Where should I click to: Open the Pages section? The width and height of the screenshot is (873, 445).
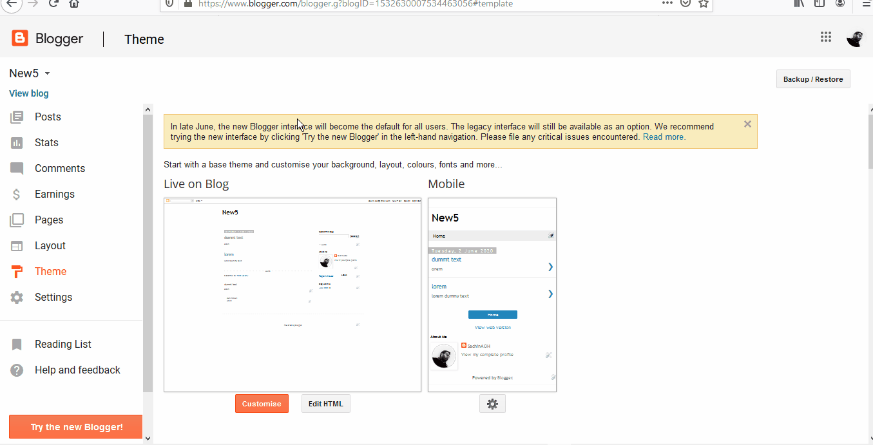coord(49,220)
